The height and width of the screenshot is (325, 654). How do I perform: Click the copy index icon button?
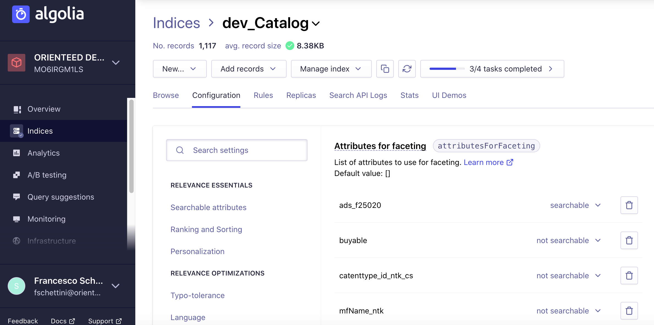[385, 69]
